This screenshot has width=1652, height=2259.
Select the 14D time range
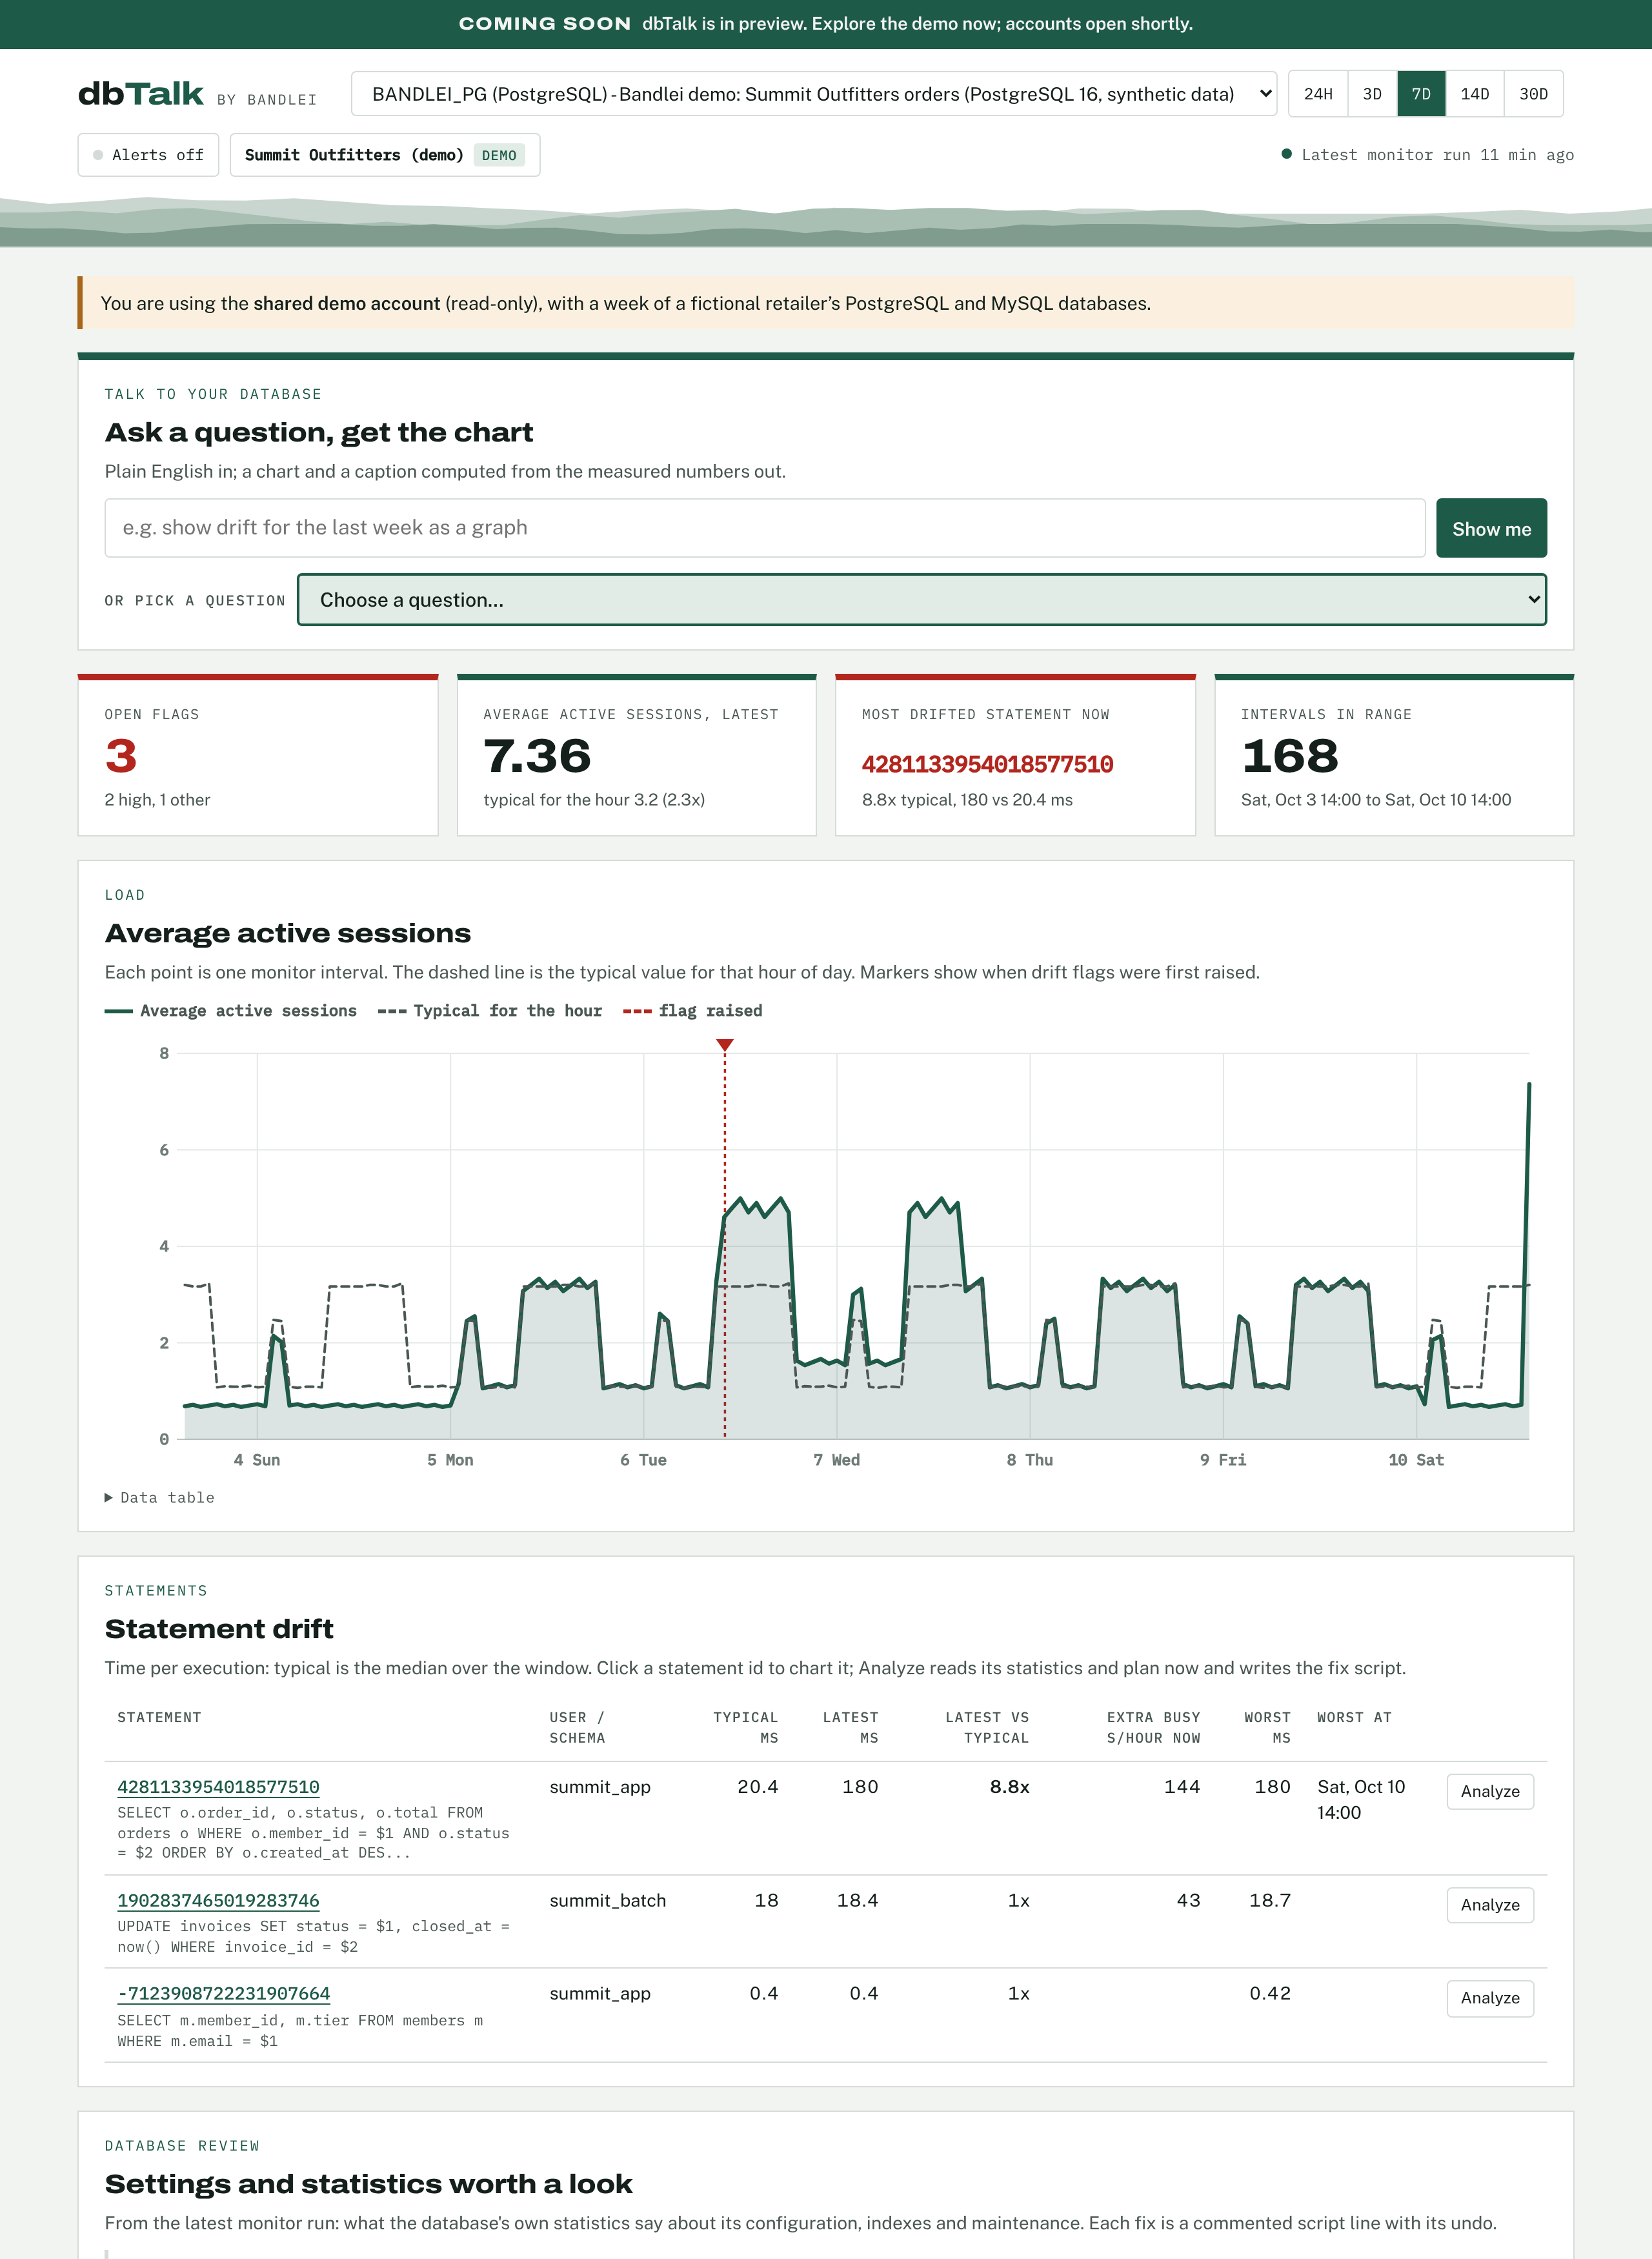point(1475,94)
